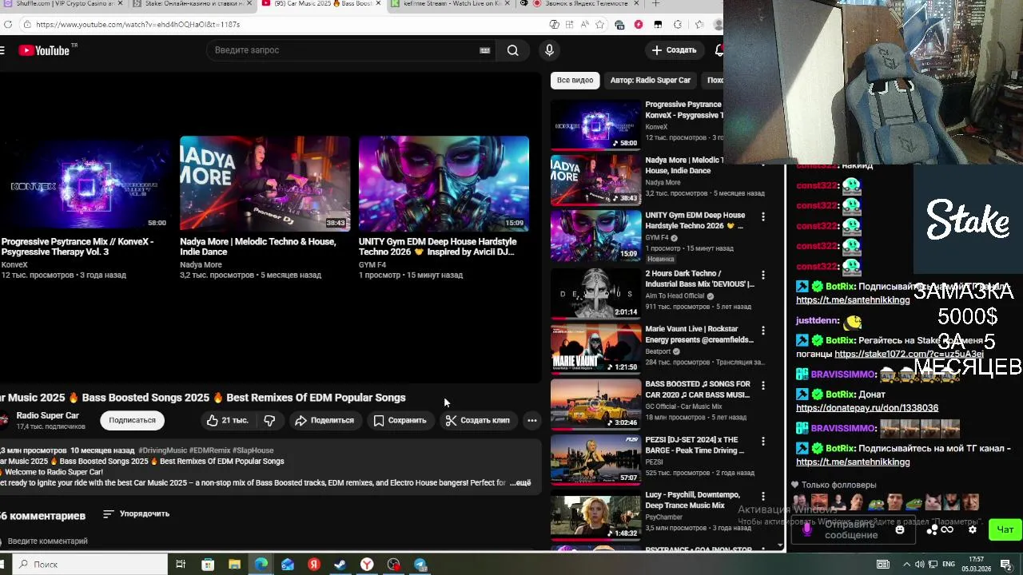Open the Marie Vaunt sidebar thumbnail
Viewport: 1023px width, 575px height.
595,349
